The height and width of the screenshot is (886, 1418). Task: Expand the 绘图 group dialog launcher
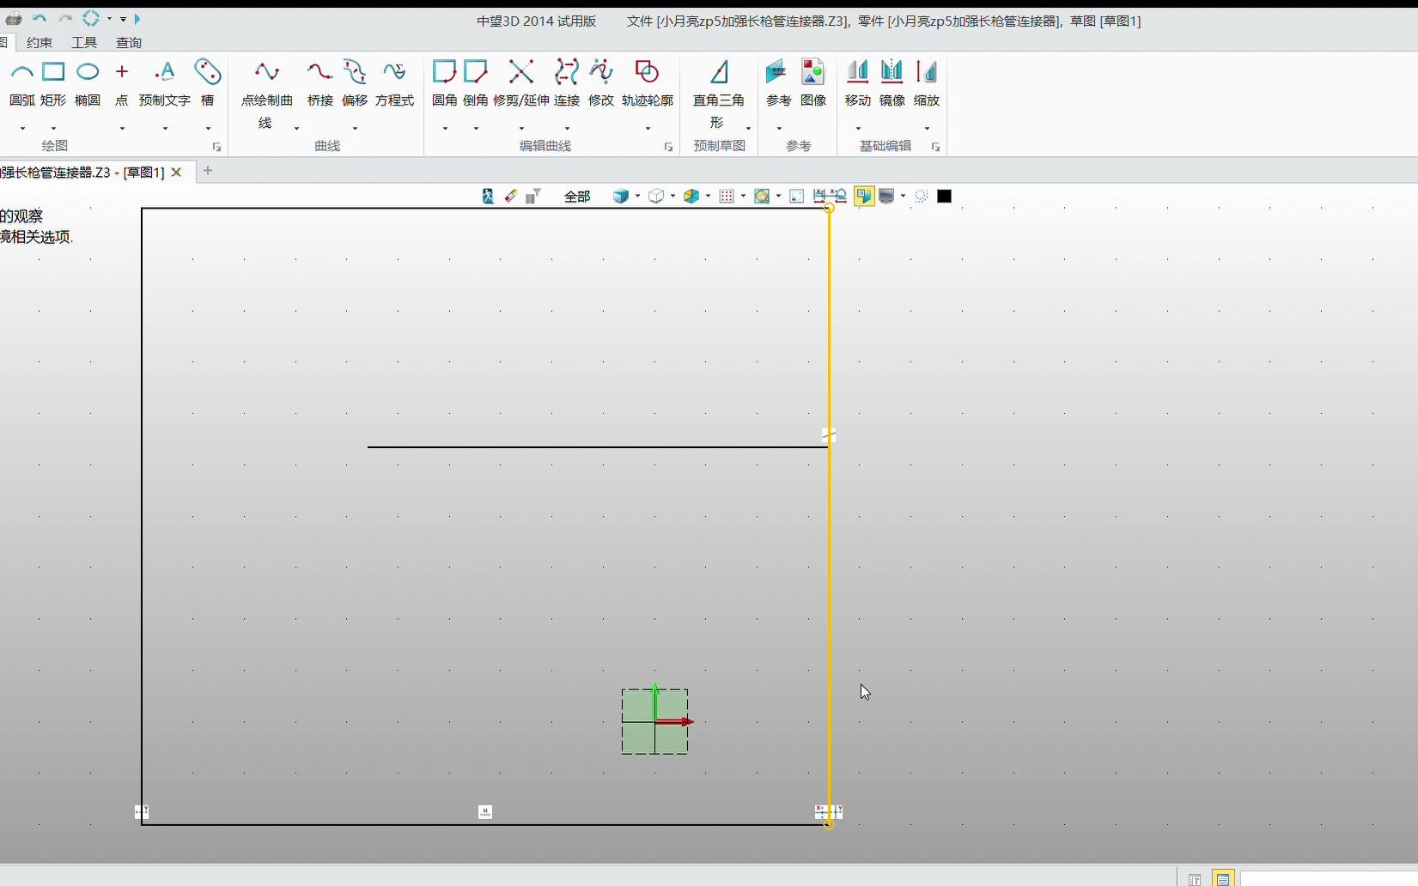tap(216, 147)
